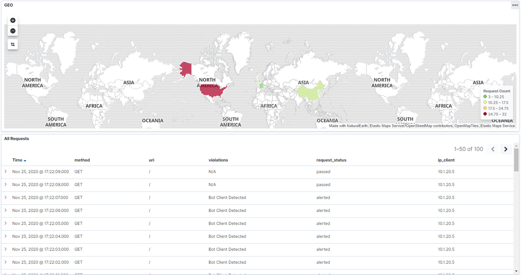The width and height of the screenshot is (521, 275).
Task: Expand the 17:22:05.000 request row
Action: tap(6, 223)
